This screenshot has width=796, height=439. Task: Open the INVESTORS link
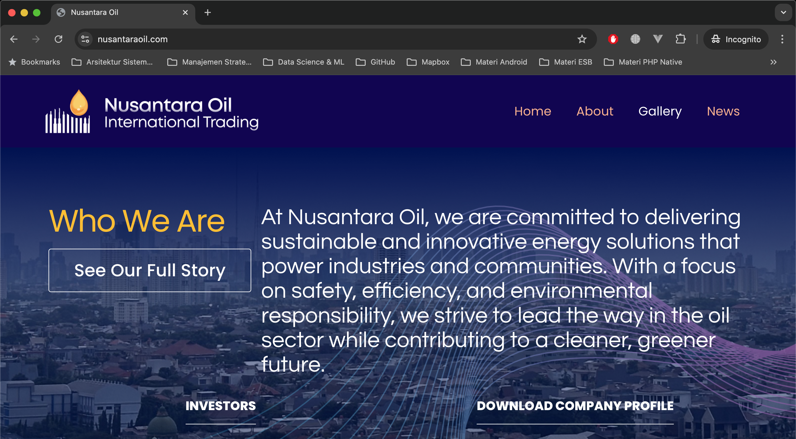click(221, 406)
